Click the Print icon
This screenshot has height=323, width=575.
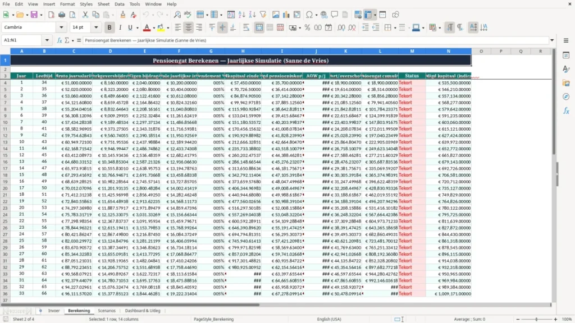(62, 15)
